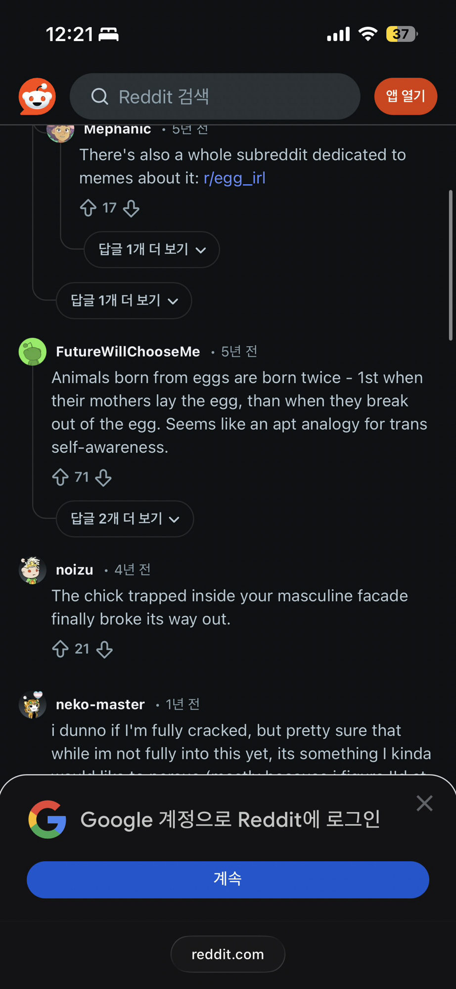Dismiss the Google sign-in prompt
The image size is (456, 989).
tap(424, 804)
